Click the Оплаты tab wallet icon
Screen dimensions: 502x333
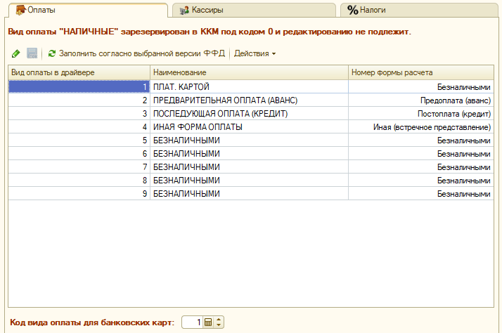pos(20,11)
